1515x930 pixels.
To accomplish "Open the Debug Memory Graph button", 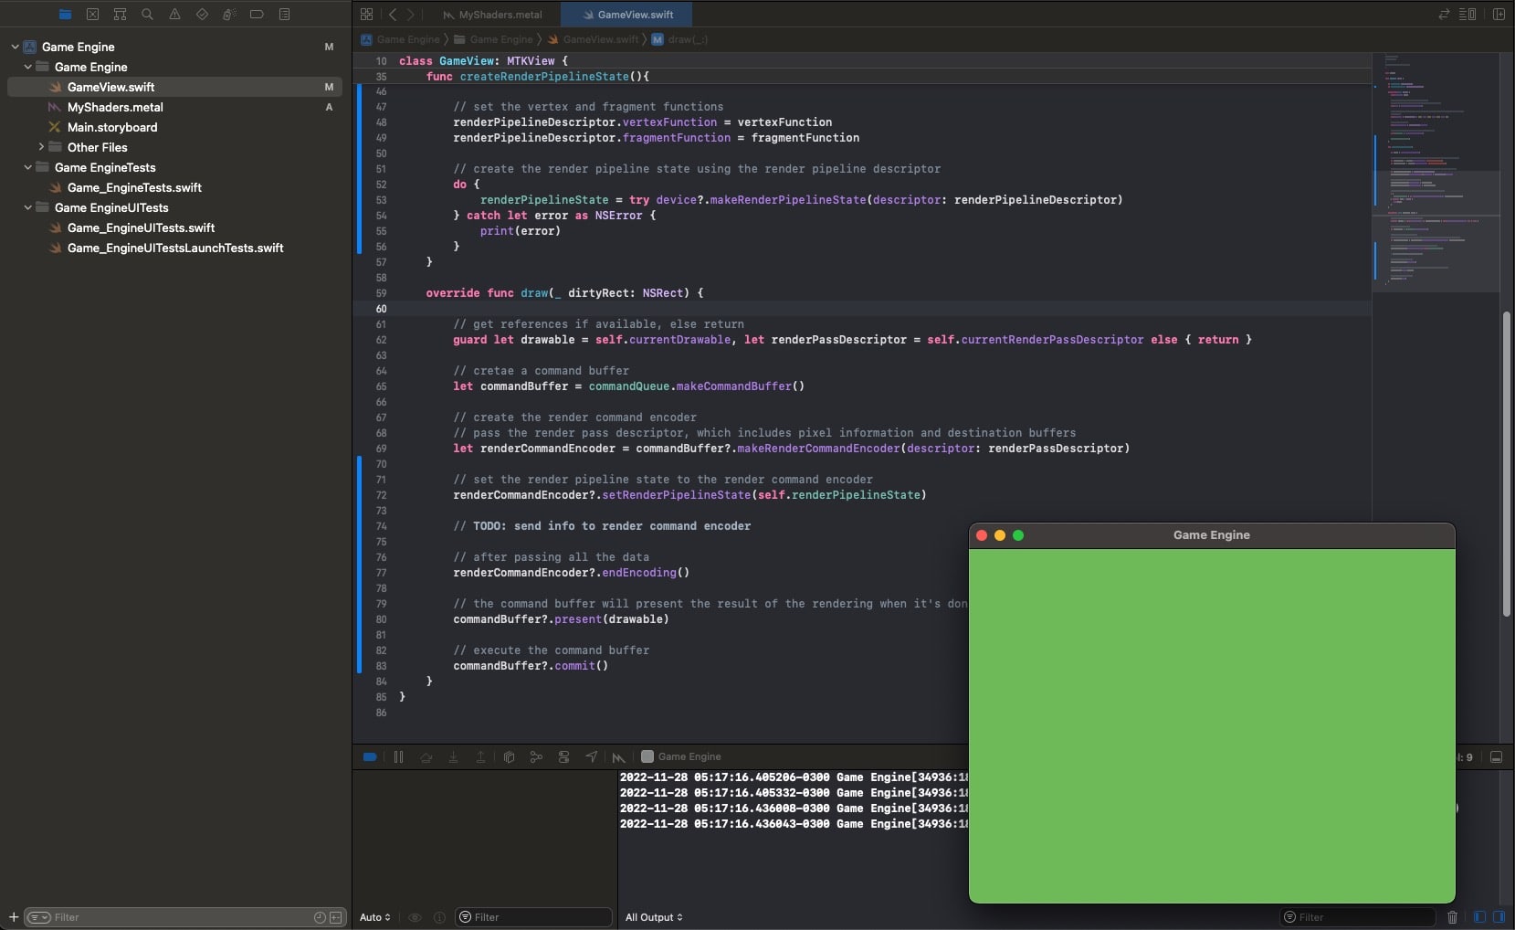I will click(x=536, y=756).
